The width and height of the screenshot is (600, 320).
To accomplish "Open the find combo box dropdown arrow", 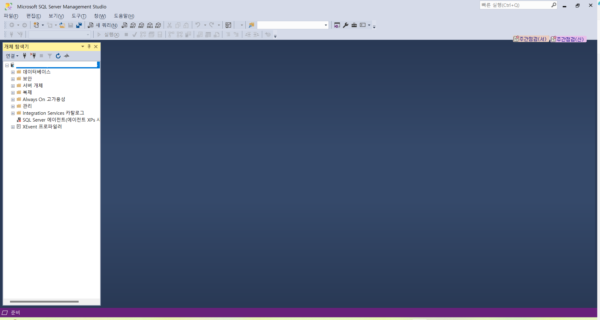I will pyautogui.click(x=326, y=25).
